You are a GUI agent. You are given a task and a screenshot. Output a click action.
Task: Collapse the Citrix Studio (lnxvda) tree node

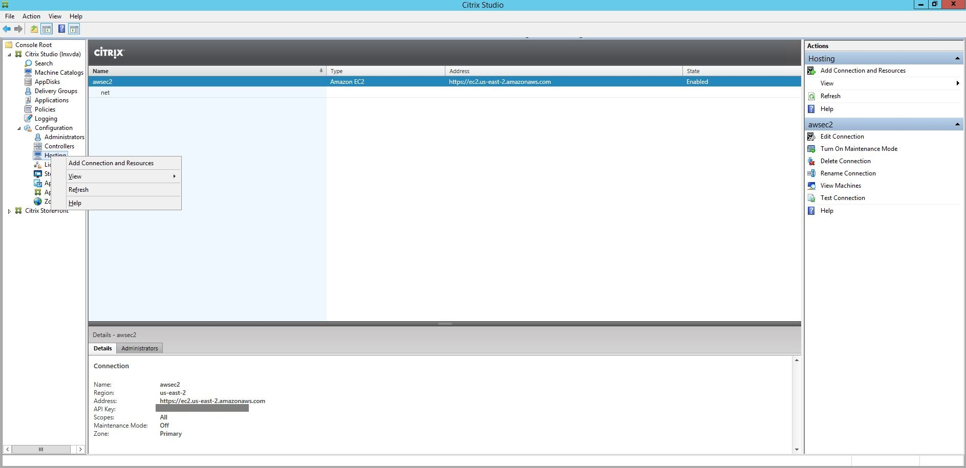pos(9,54)
